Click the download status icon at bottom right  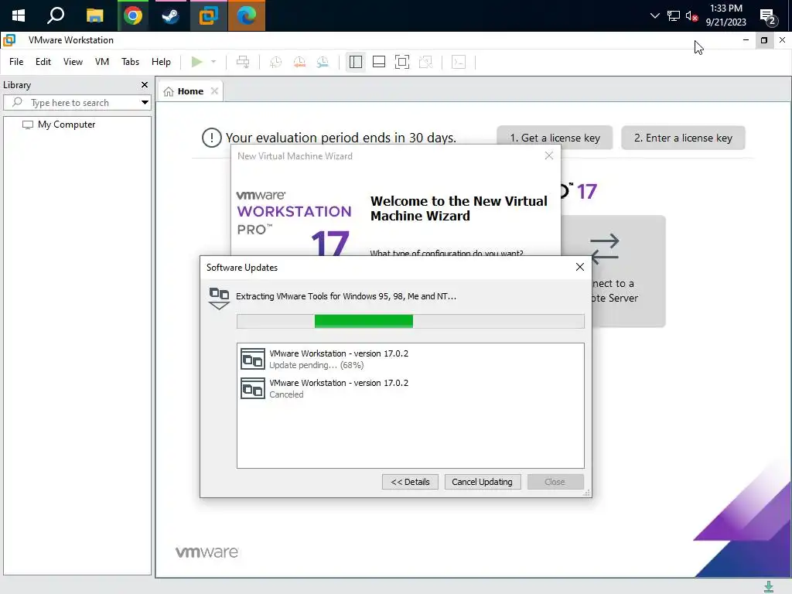coord(768,587)
